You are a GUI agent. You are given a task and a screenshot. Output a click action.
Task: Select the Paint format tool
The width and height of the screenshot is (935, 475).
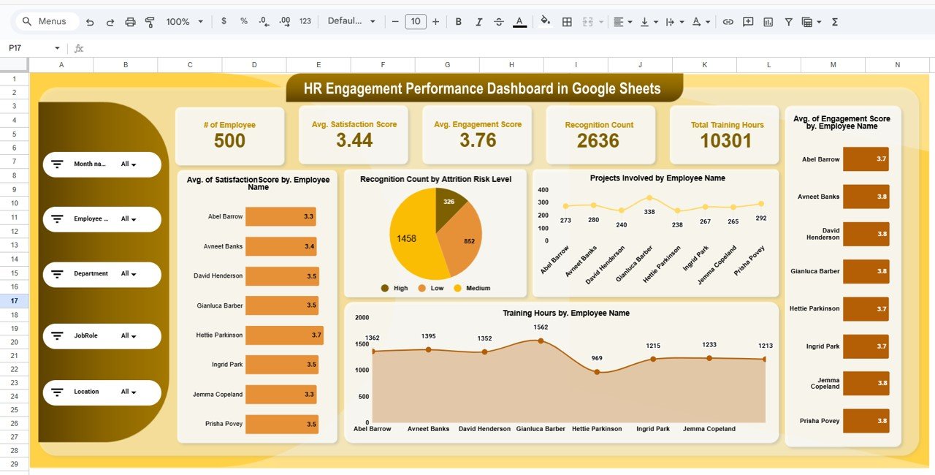coord(150,21)
